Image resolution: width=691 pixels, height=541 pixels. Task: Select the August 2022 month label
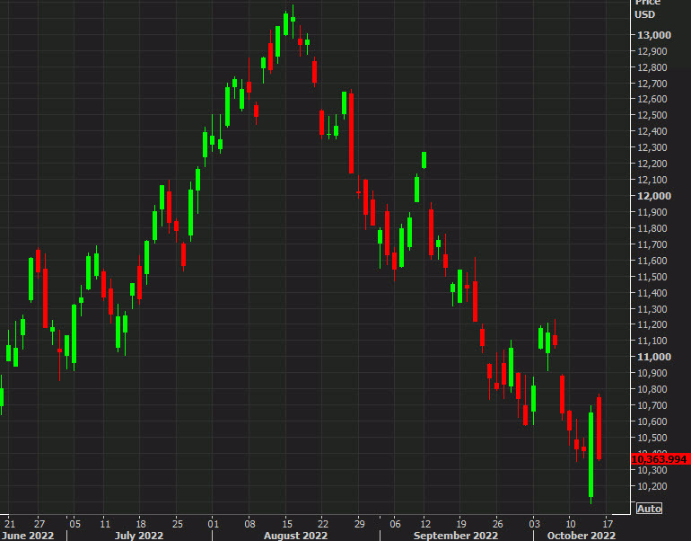coord(295,536)
